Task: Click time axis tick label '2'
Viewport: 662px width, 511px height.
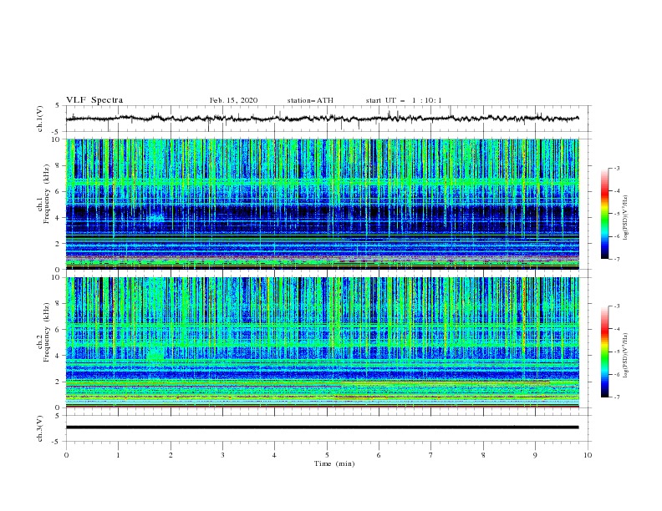Action: (171, 455)
